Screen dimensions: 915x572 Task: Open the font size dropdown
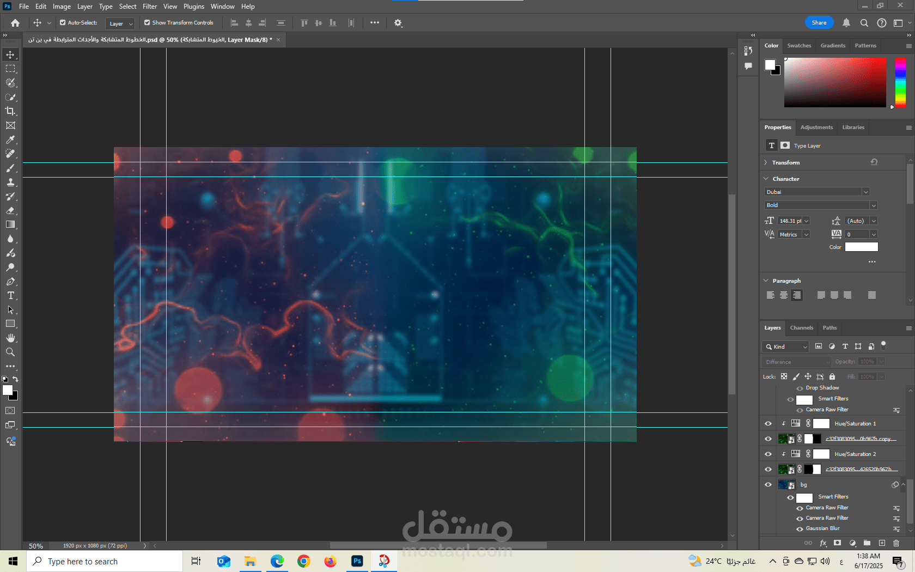807,221
